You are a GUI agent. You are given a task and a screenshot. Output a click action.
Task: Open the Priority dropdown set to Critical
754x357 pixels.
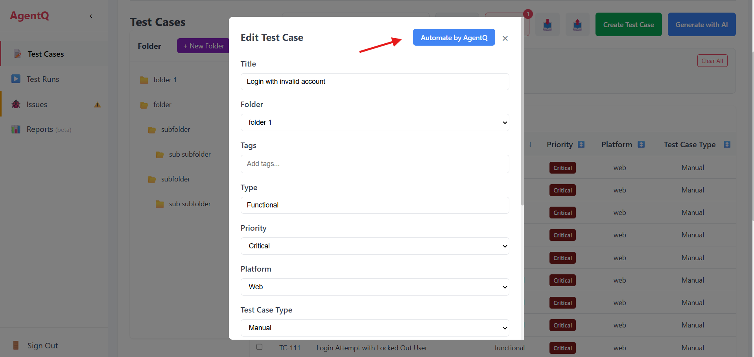click(374, 246)
